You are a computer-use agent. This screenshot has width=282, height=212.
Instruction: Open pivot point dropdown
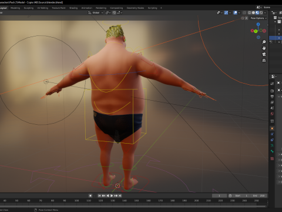[x=108, y=12]
